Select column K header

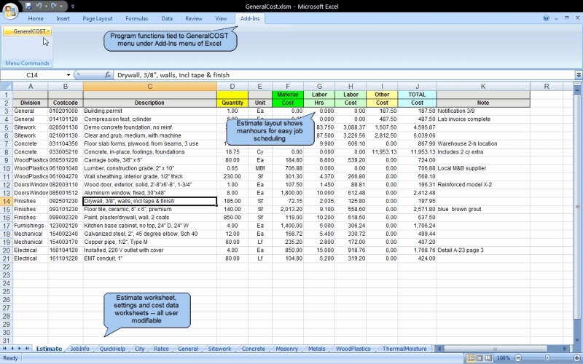482,86
